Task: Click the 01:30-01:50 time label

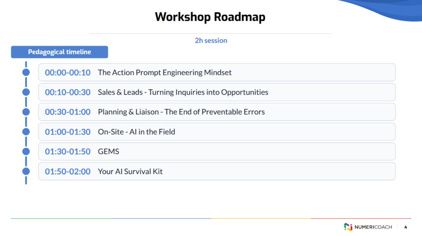Action: pyautogui.click(x=68, y=151)
